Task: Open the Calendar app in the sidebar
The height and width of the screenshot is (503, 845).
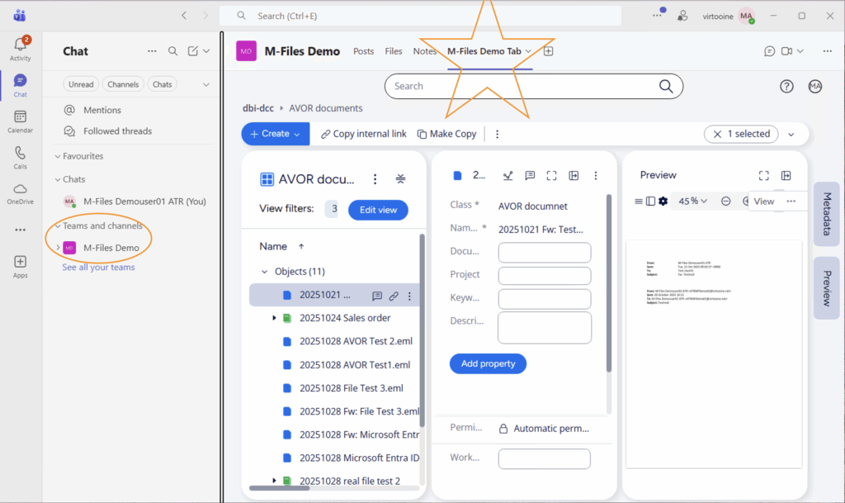Action: point(21,121)
